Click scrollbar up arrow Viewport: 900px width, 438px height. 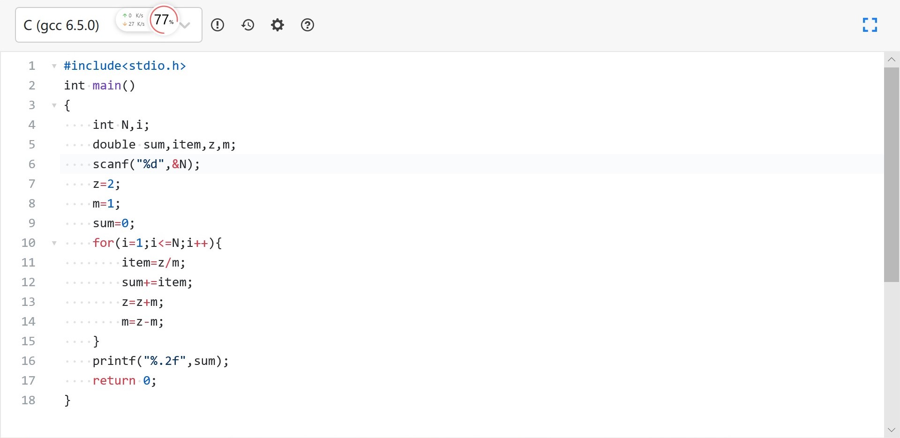tap(892, 59)
